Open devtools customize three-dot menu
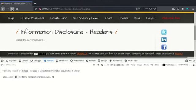 tap(190, 61)
